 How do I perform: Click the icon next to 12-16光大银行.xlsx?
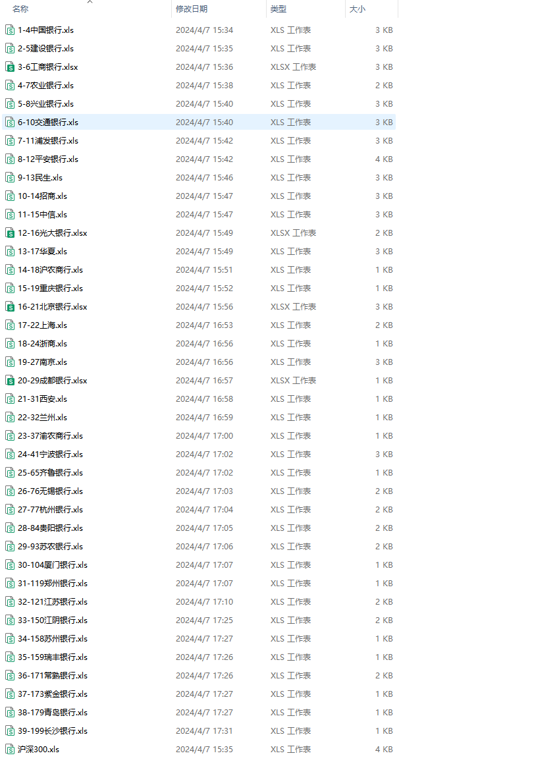pyautogui.click(x=10, y=233)
